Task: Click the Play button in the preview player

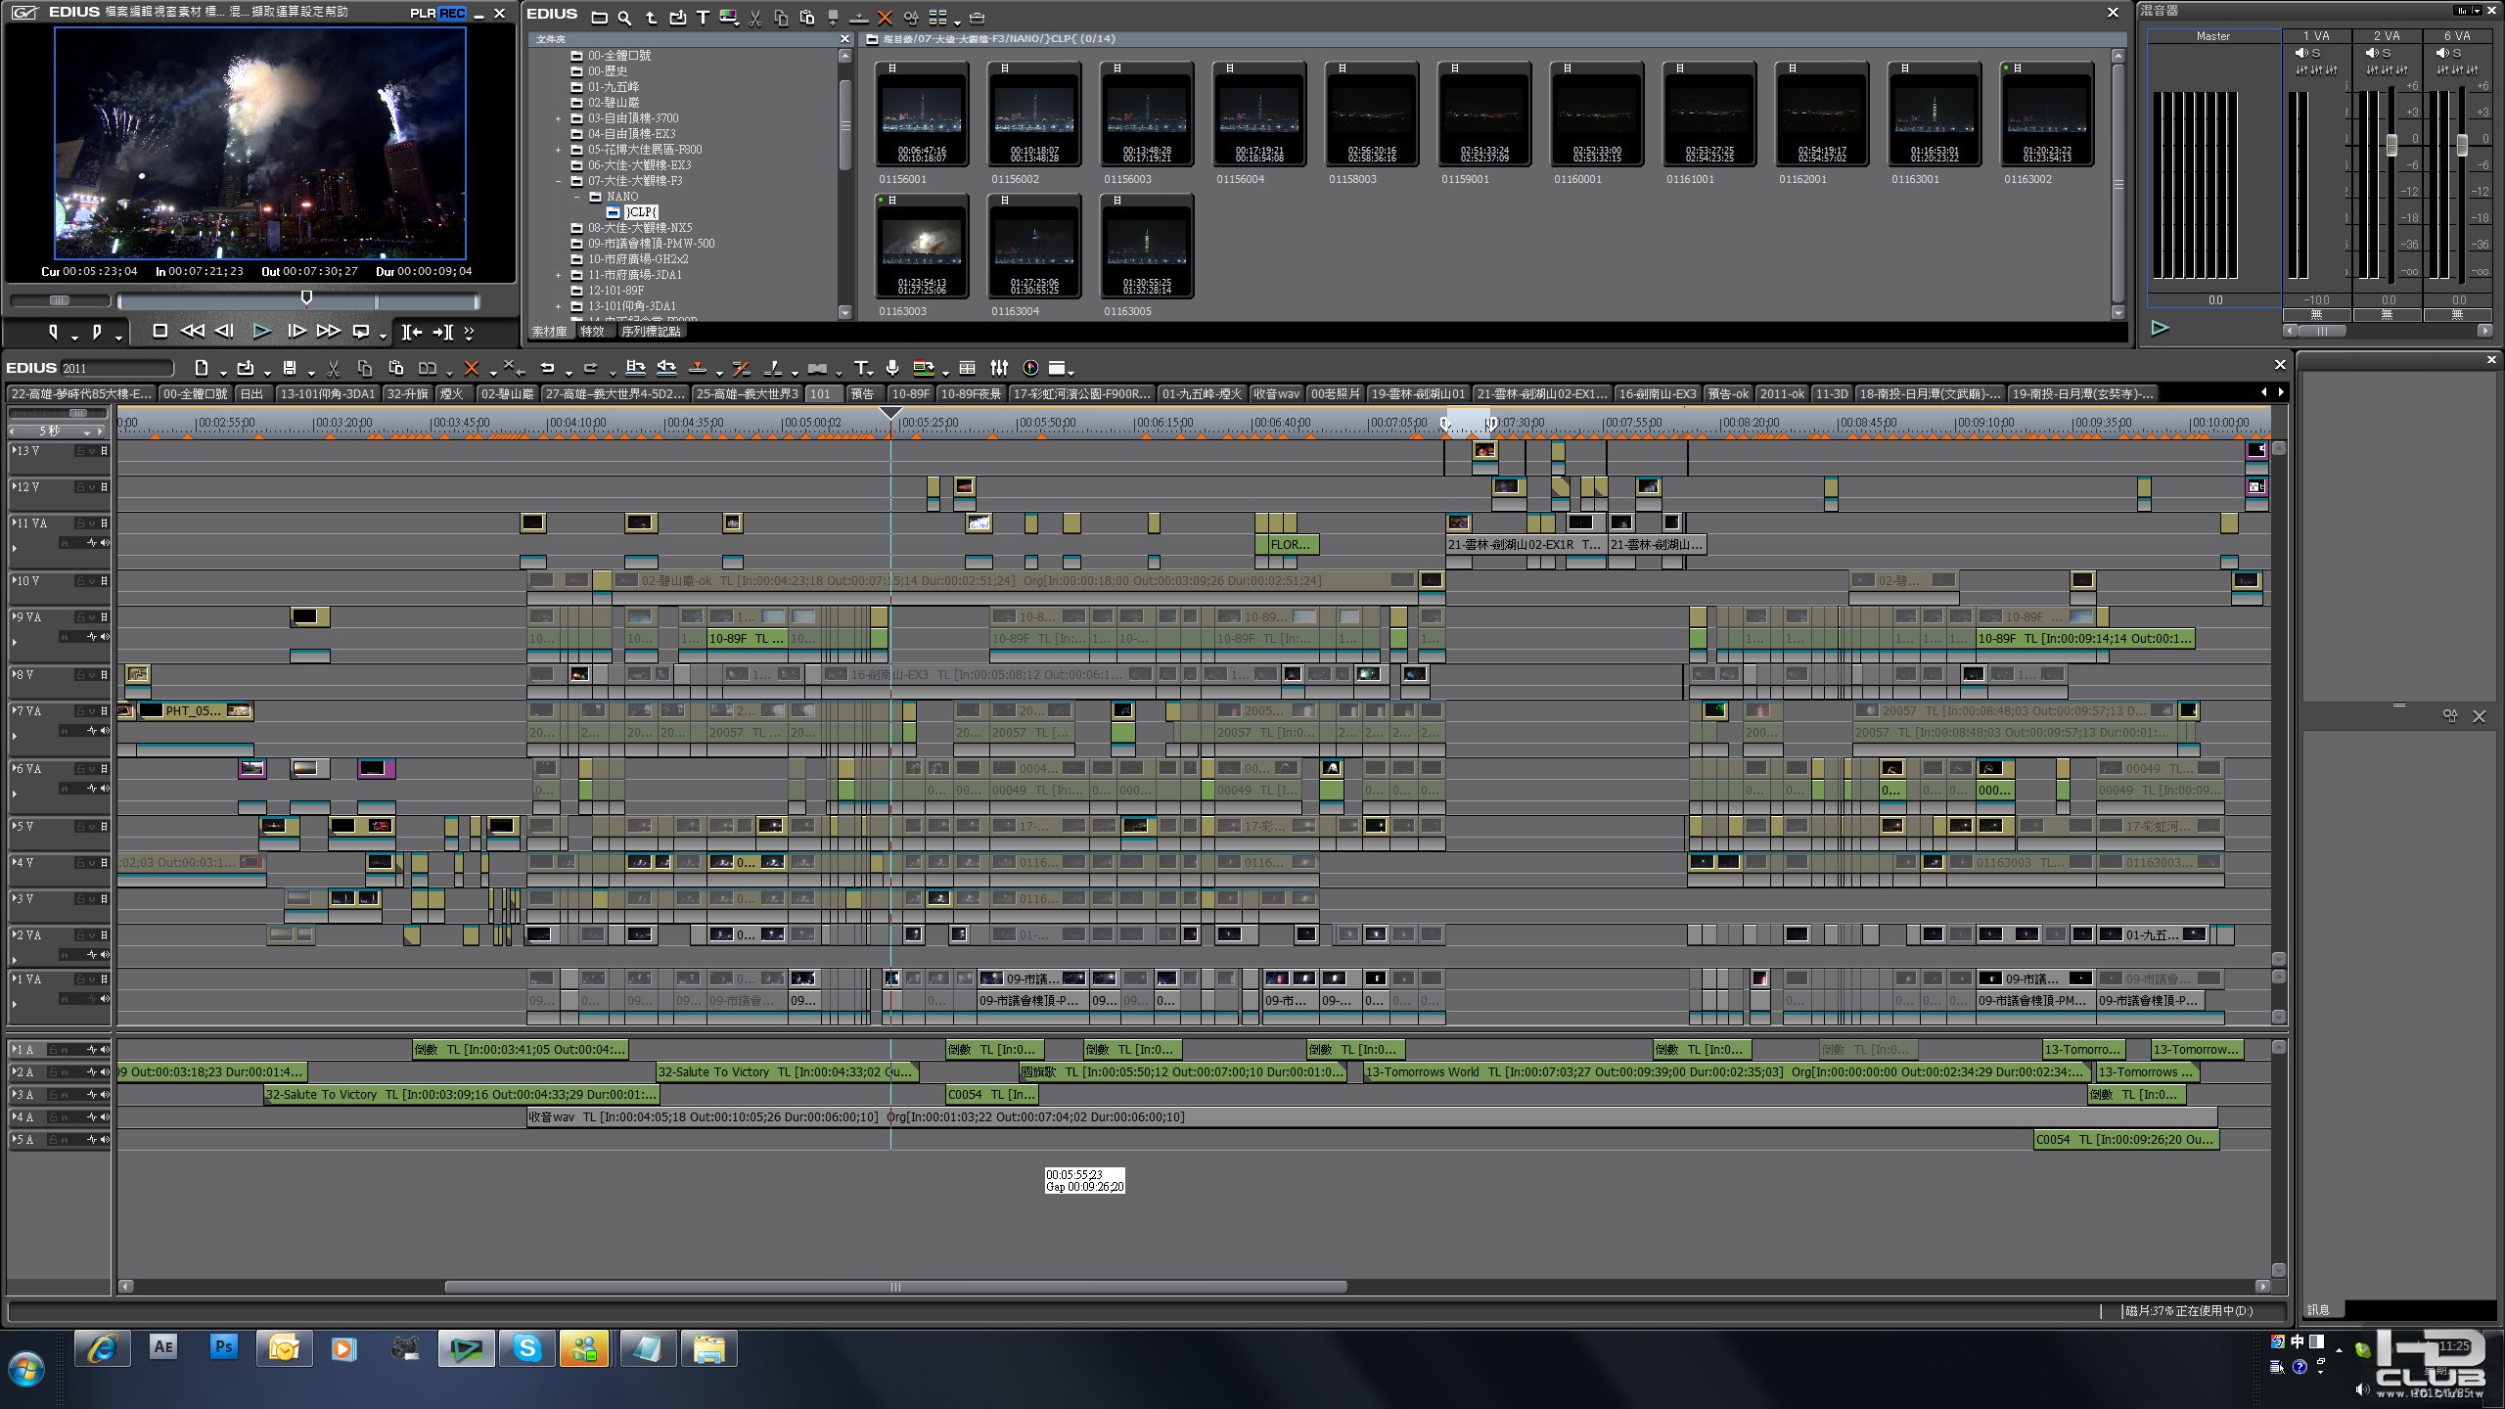Action: pyautogui.click(x=261, y=332)
